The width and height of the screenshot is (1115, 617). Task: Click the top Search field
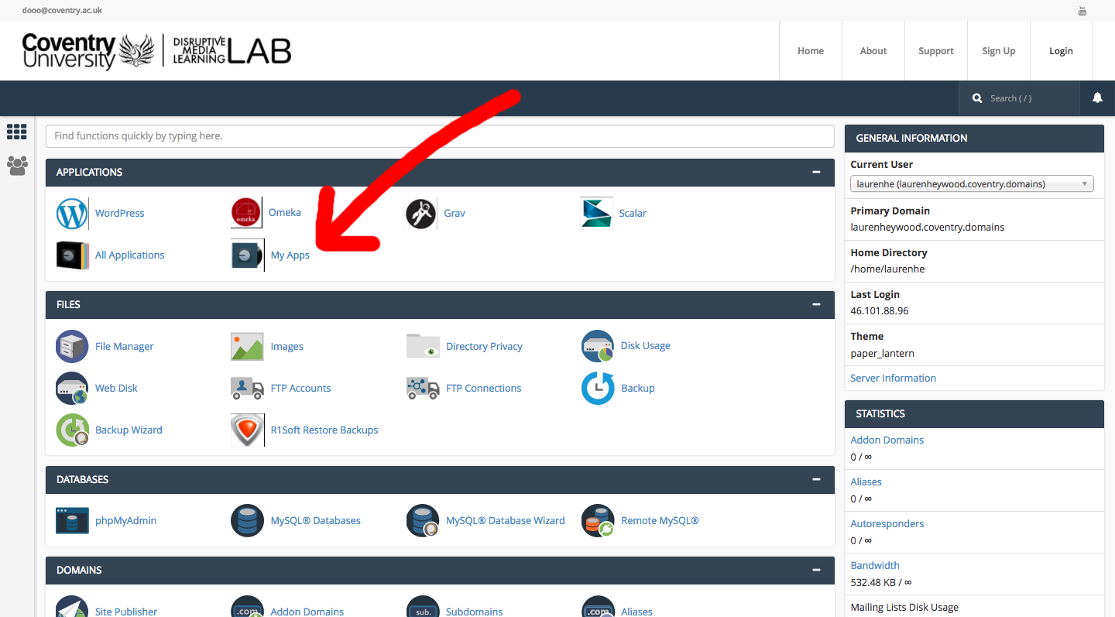(x=1019, y=98)
